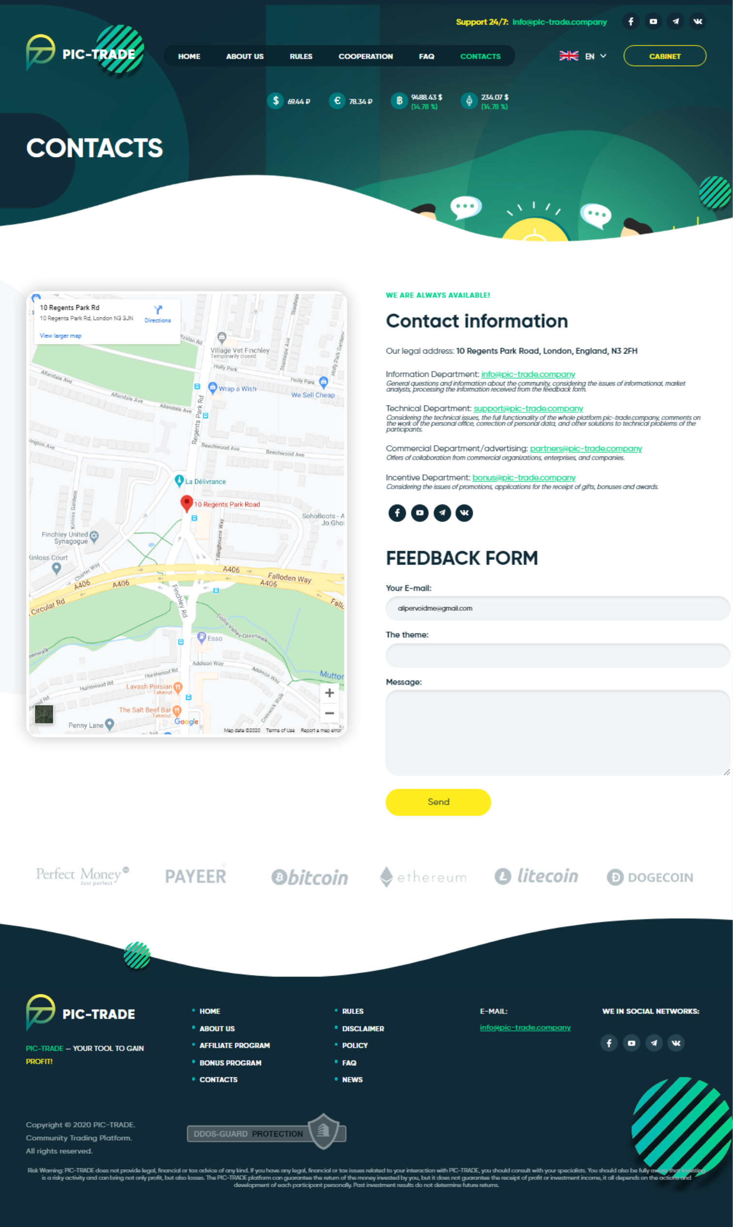Open FAQ in the top menu
The image size is (733, 1227).
[427, 56]
